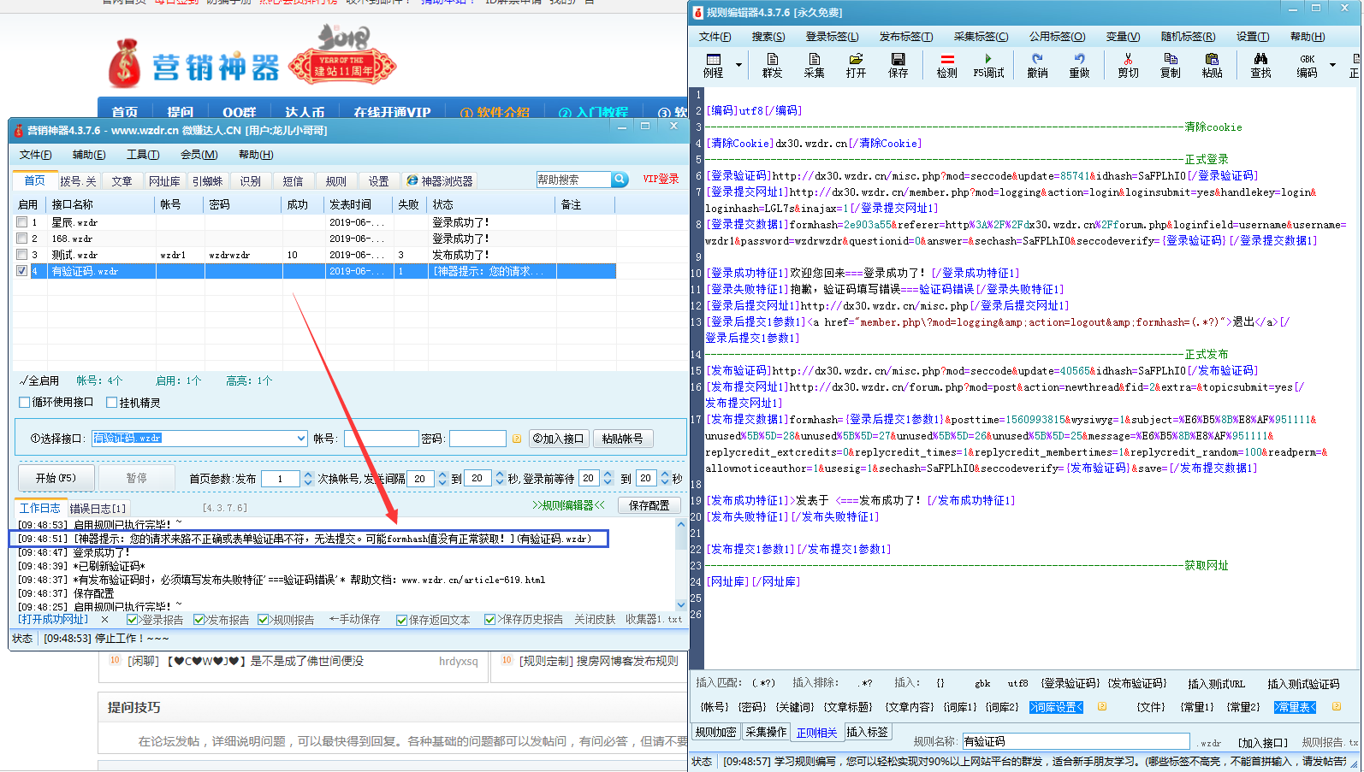
Task: Expand the arrow next to GBK 编码
Action: (1332, 65)
